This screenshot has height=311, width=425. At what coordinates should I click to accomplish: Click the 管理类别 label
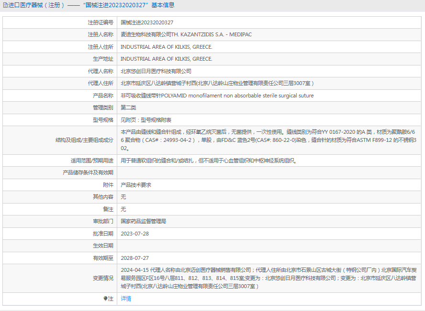click(103, 107)
